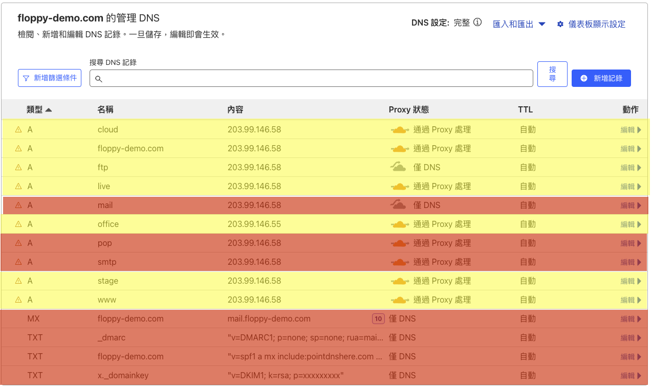The height and width of the screenshot is (390, 652).
Task: Sort records by the 類型 column header
Action: coord(39,109)
